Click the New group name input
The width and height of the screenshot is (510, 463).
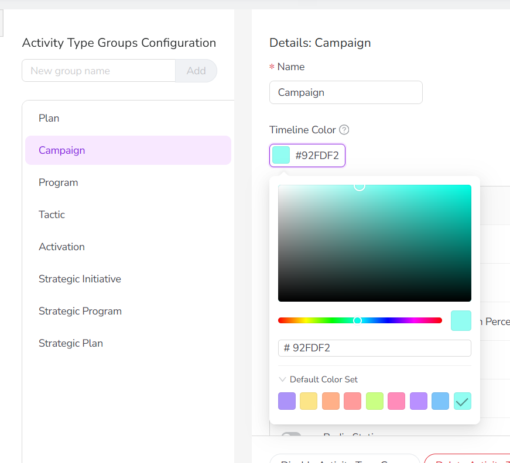tap(98, 71)
